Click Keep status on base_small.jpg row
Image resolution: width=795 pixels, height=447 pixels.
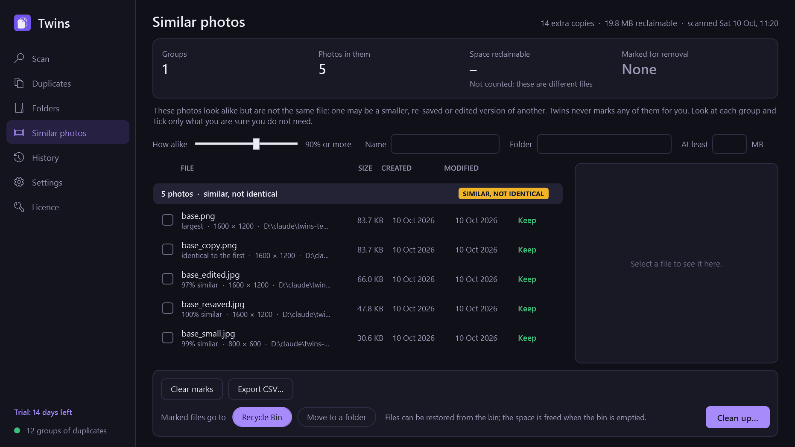[x=527, y=338]
